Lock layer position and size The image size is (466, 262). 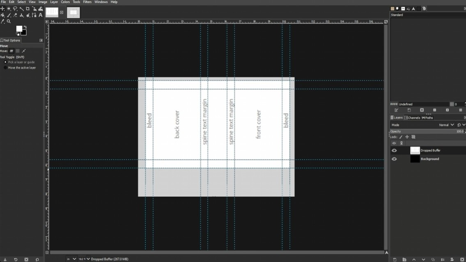click(x=407, y=137)
